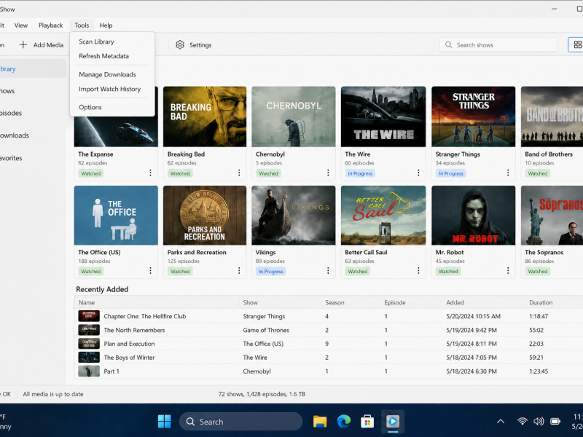This screenshot has height=437, width=583.
Task: Open the Playback menu
Action: click(x=50, y=25)
